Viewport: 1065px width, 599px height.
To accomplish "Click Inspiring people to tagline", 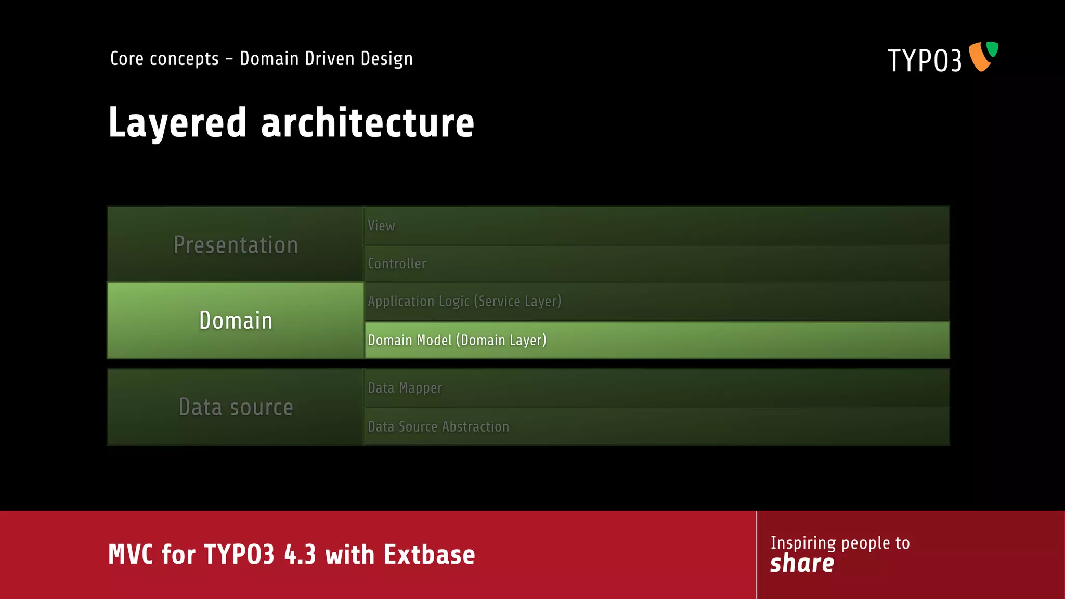I will click(840, 543).
